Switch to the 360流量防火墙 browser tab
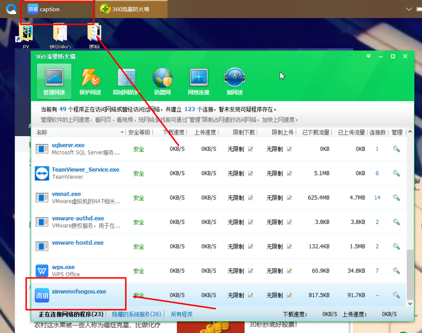422x333 pixels. coord(131,9)
